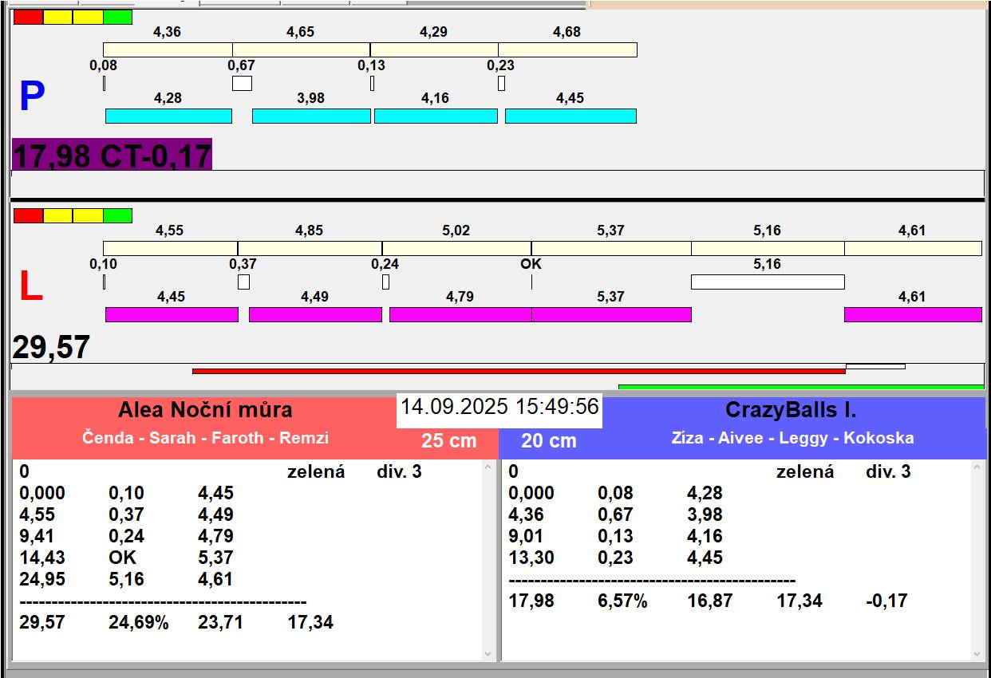Click the 25 cm jump height label
Viewport: 991px width, 678px height.
[x=448, y=440]
